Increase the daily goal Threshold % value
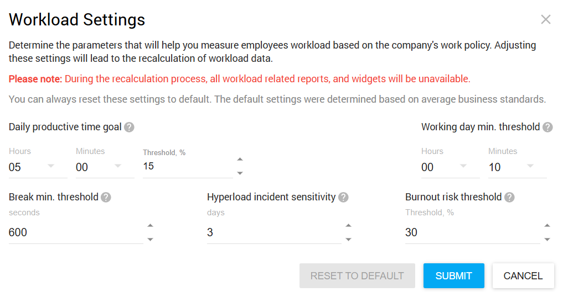Image resolution: width=568 pixels, height=292 pixels. pos(240,160)
